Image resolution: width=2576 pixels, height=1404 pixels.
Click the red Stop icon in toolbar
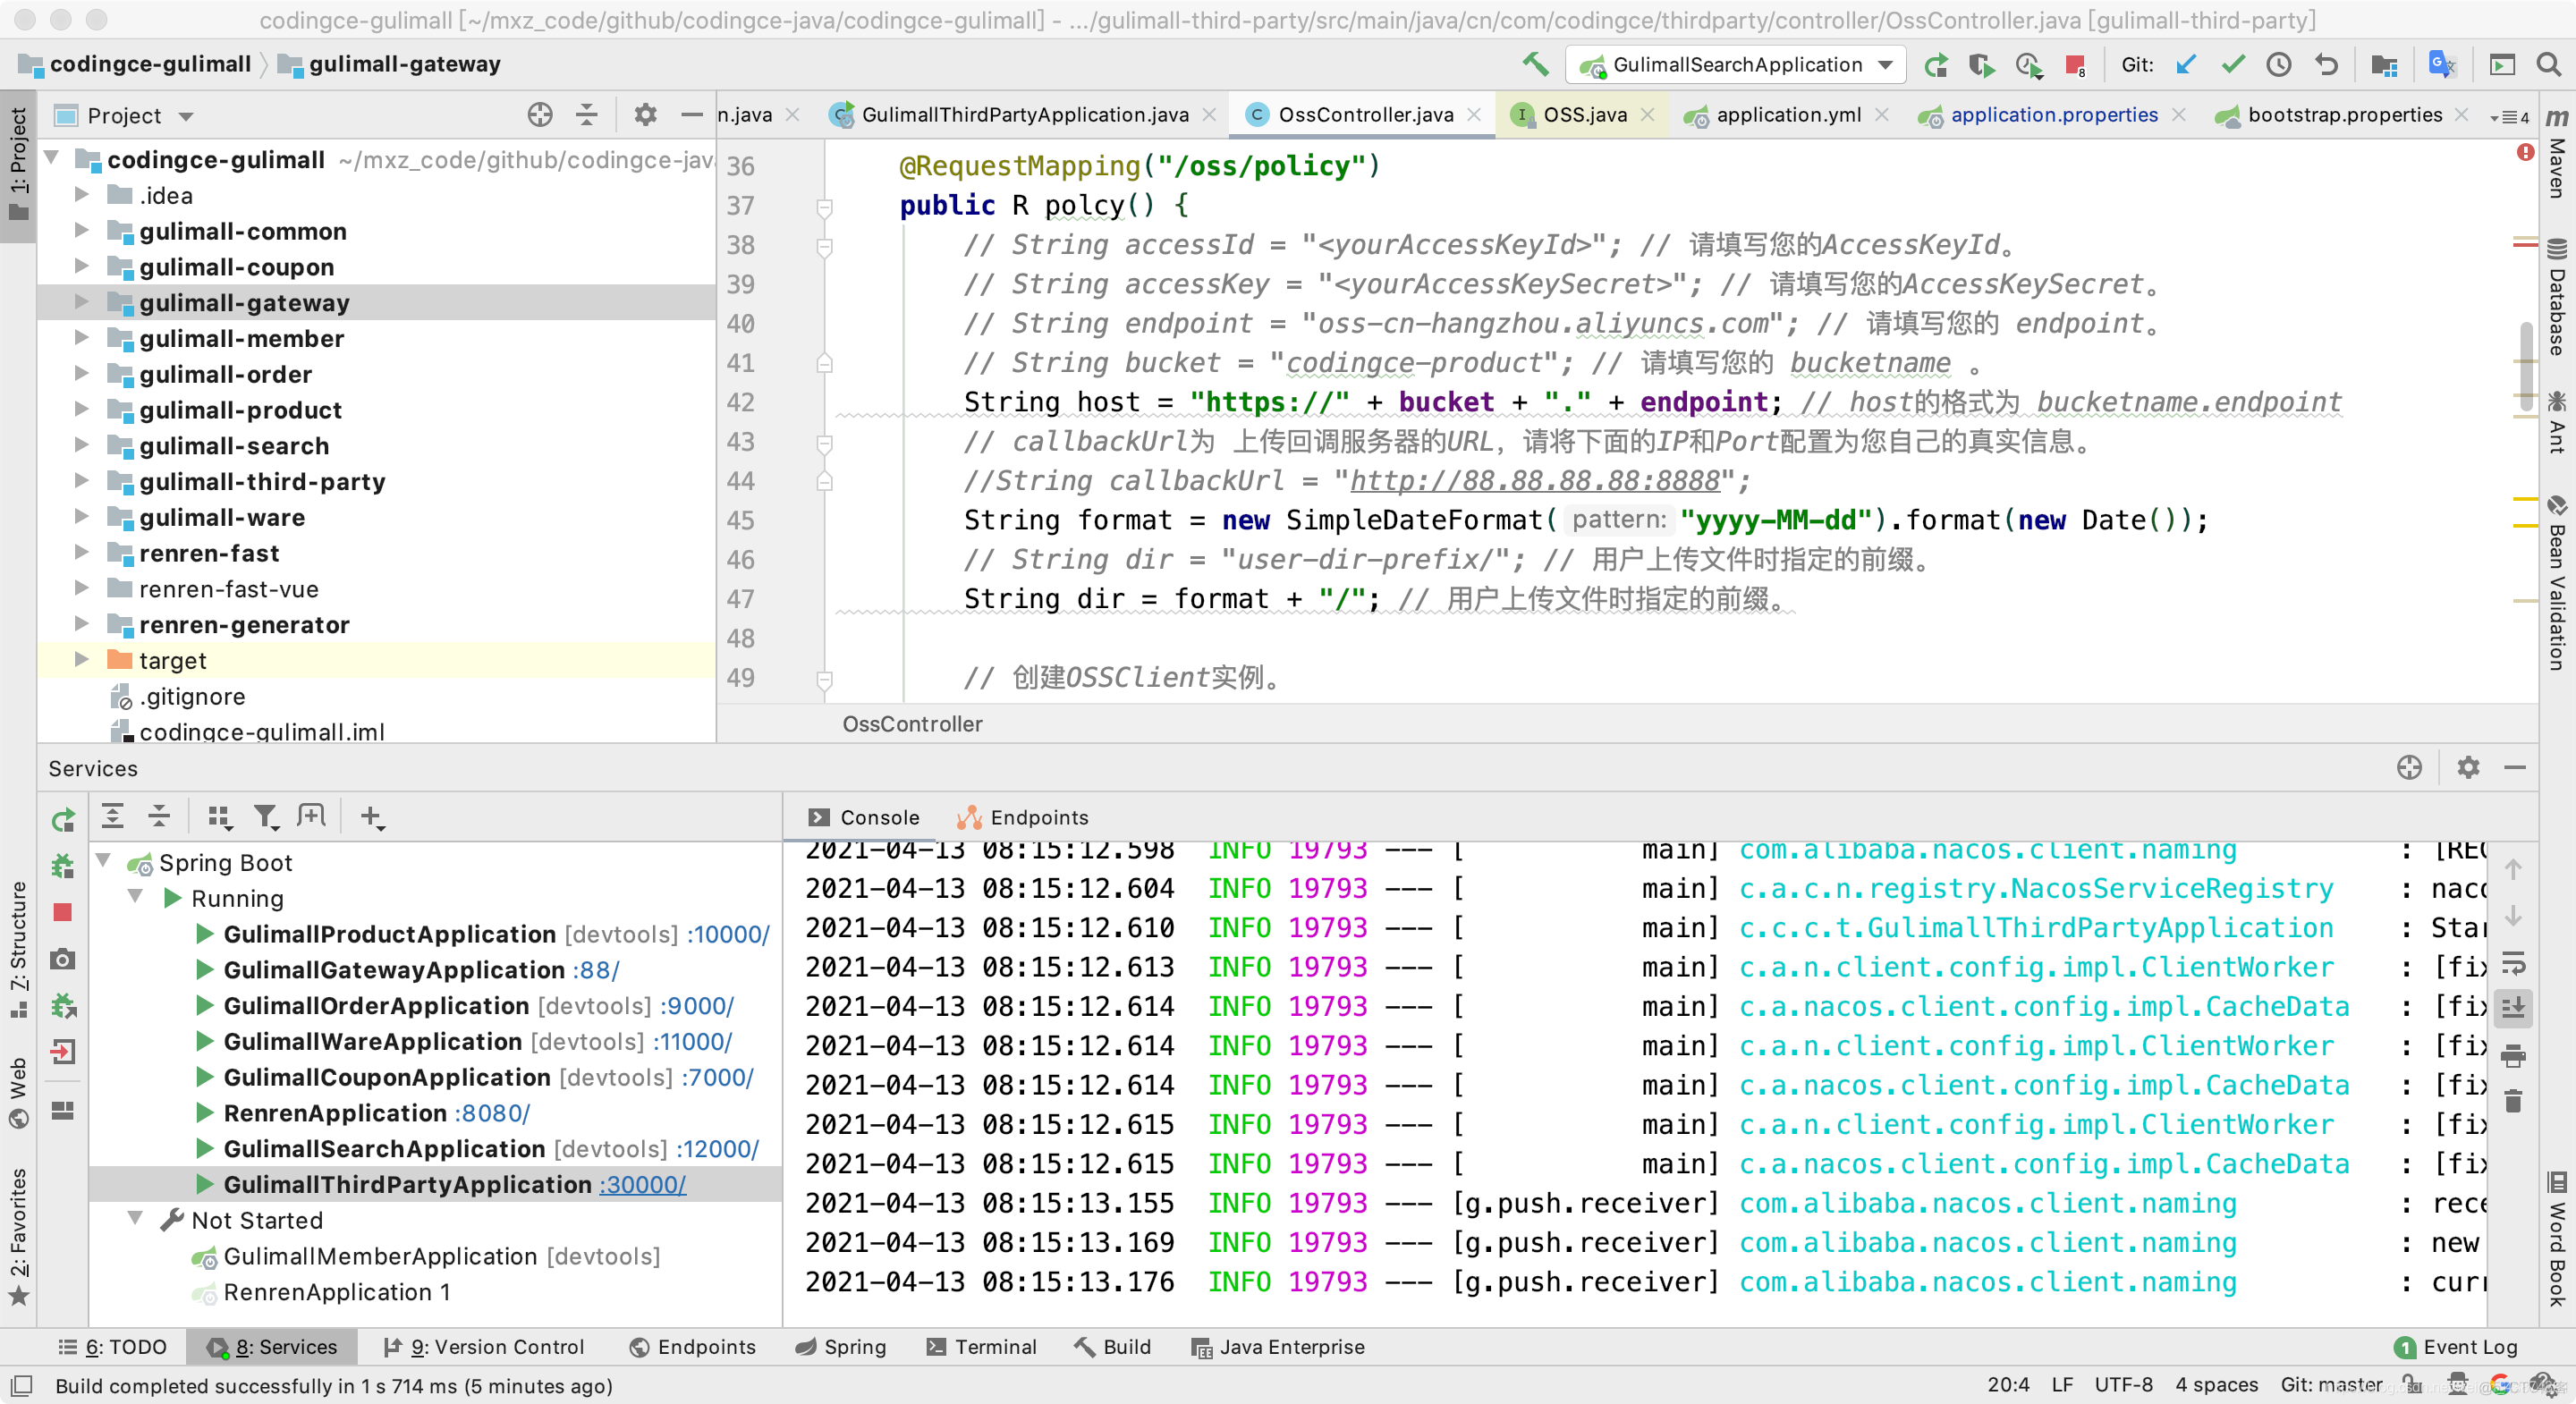(2075, 65)
